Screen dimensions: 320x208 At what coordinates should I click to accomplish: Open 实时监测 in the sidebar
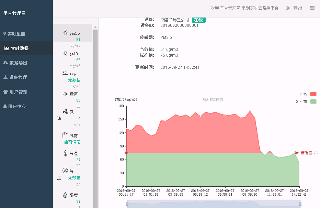click(16, 34)
